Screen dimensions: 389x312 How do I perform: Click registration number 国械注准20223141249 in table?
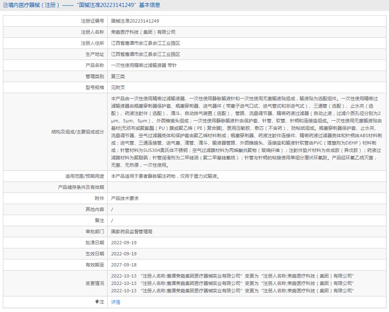(x=135, y=21)
